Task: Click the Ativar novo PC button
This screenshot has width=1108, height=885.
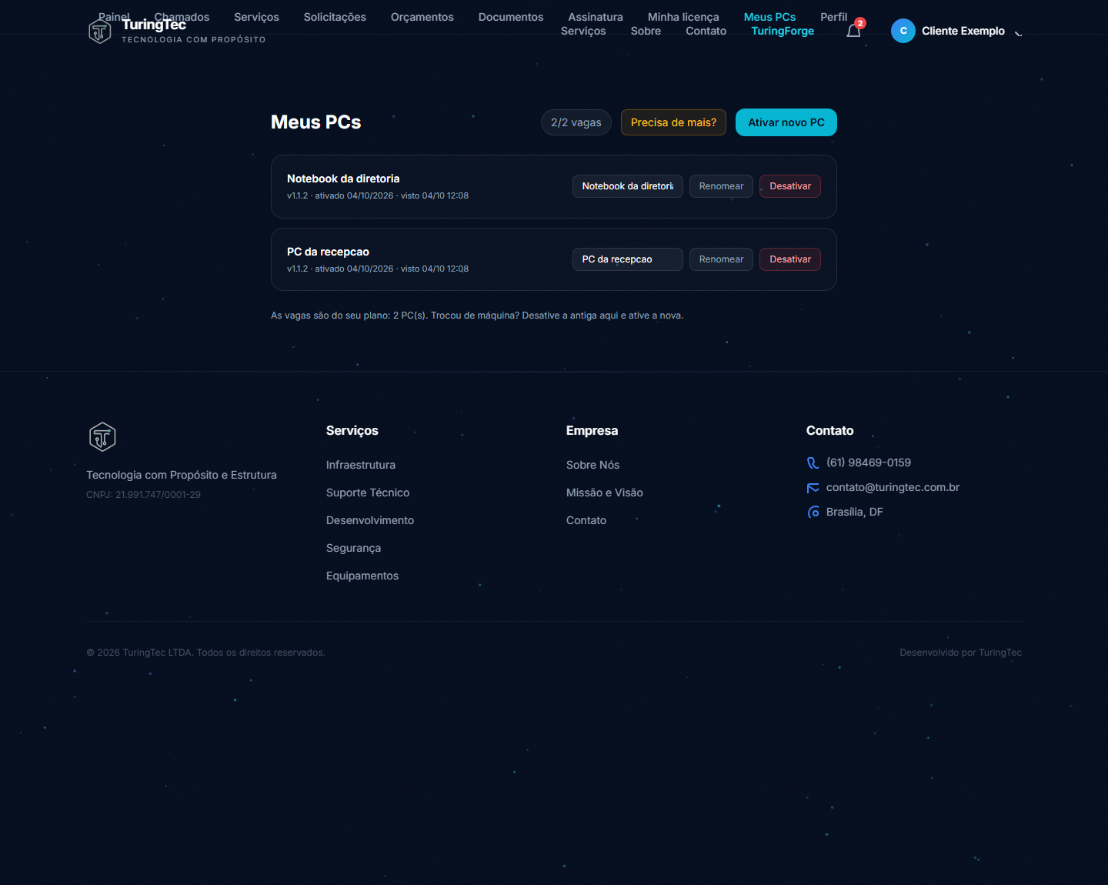Action: click(786, 122)
